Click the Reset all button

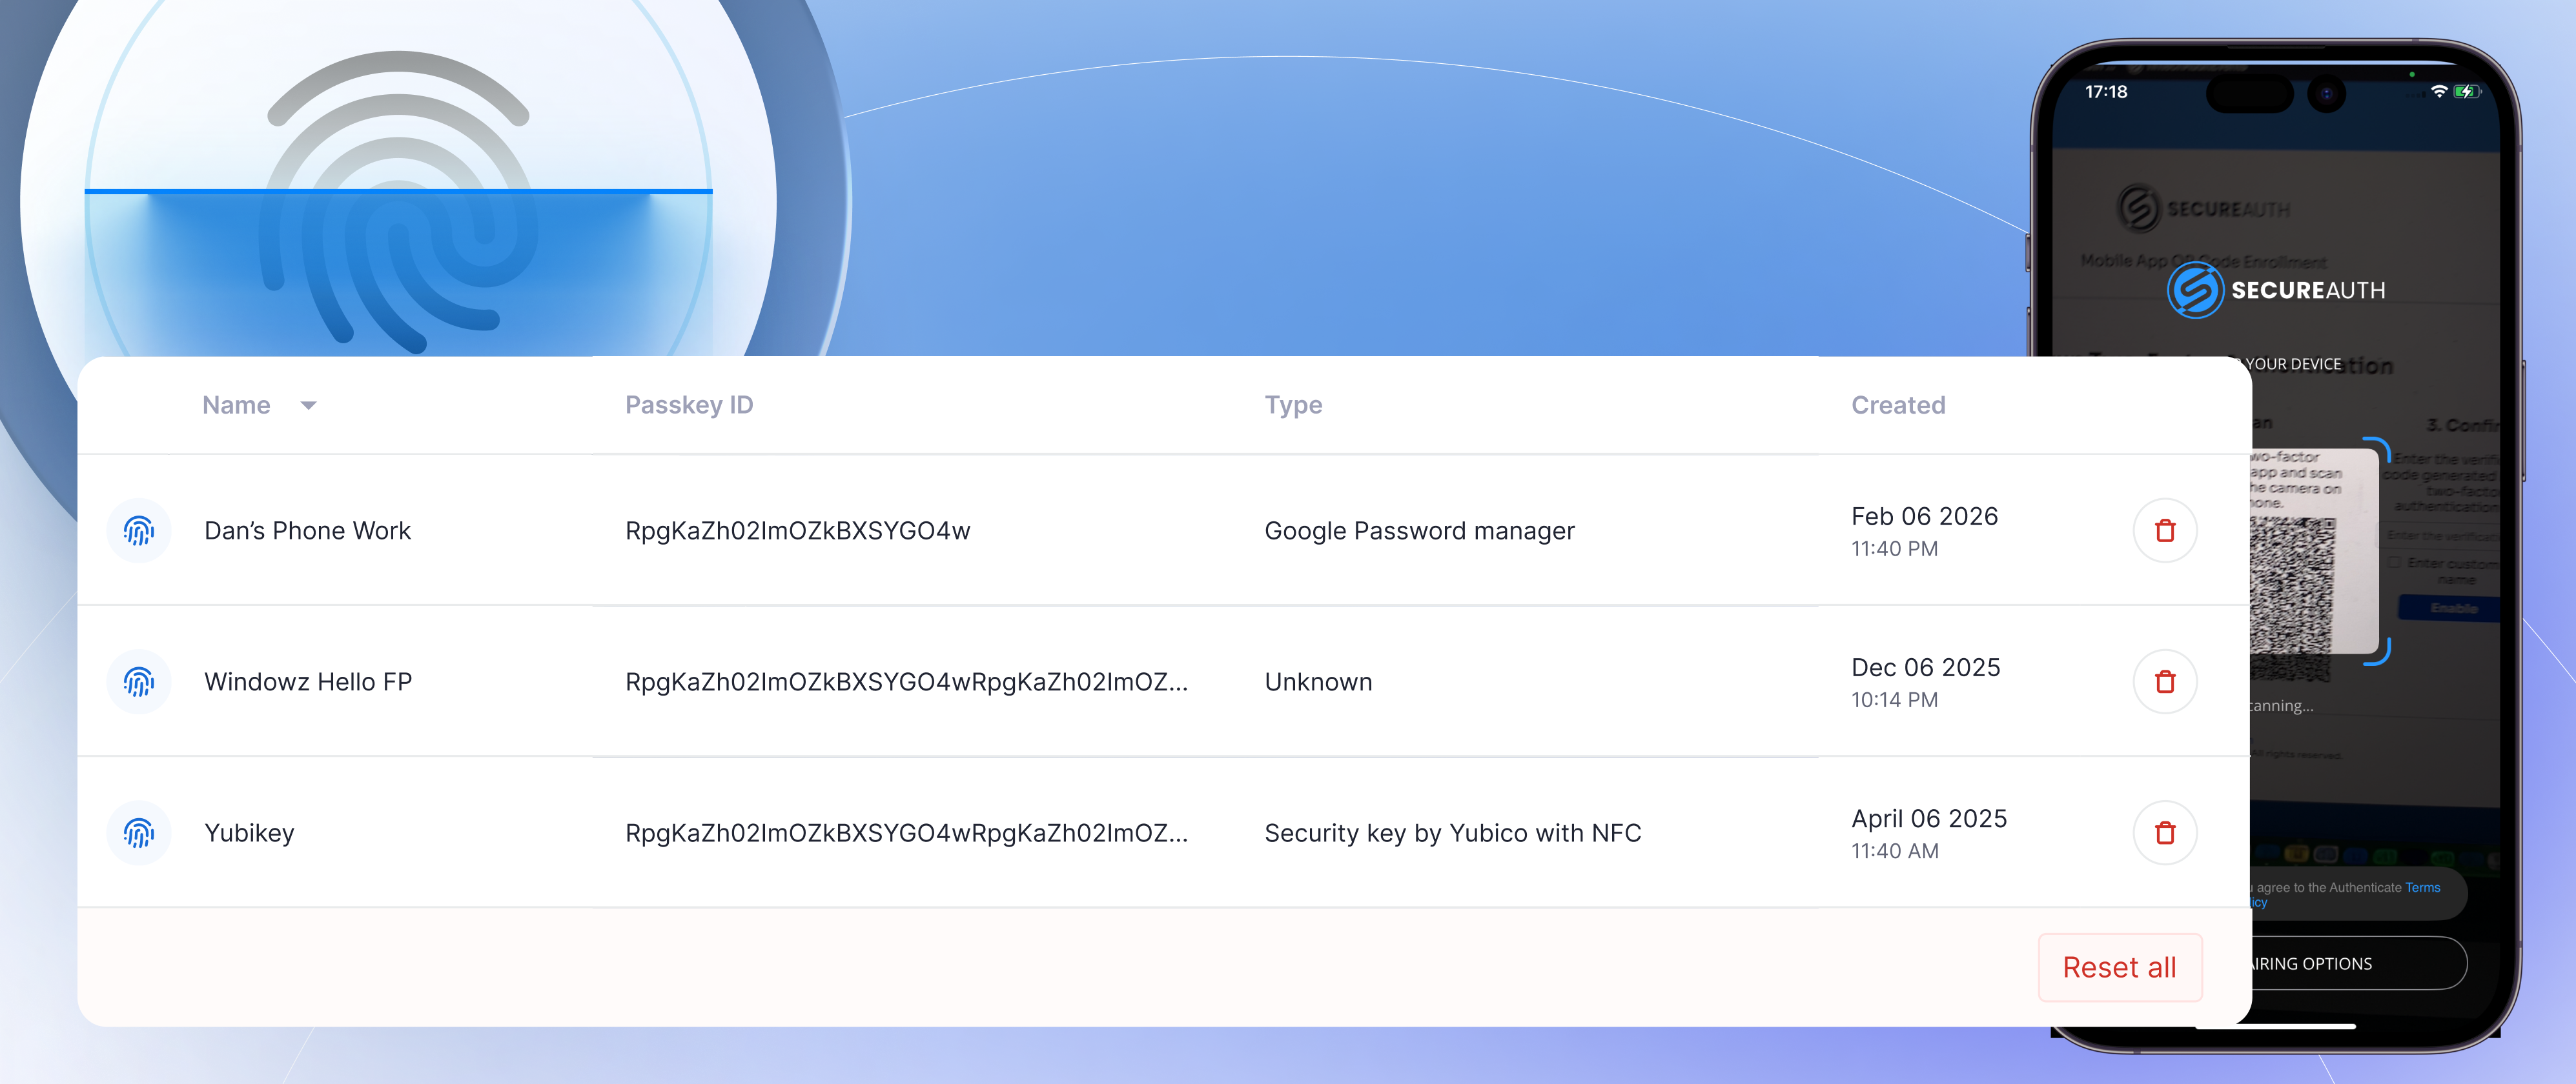2120,966
